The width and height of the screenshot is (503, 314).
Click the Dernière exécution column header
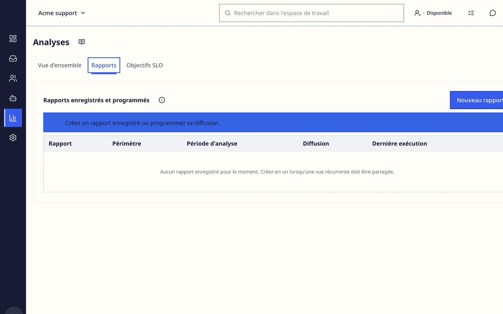pos(400,144)
